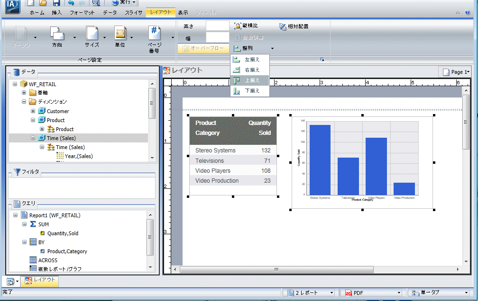478x301 pixels.
Task: Select the Product,Category query field
Action: [67, 251]
